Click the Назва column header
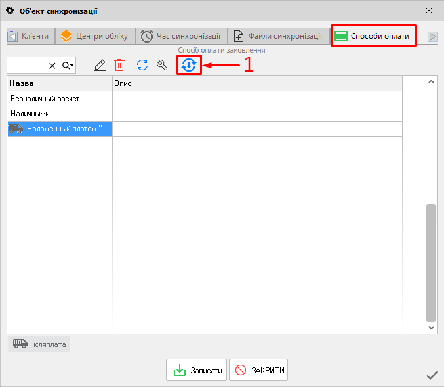 click(60, 83)
